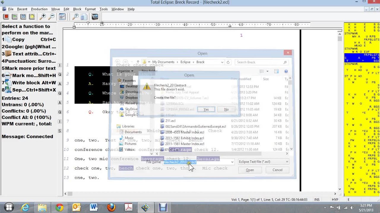This screenshot has height=213, width=380.
Task: Select 2011-1561 Exhibit Index.ecl file
Action: [x=182, y=138]
